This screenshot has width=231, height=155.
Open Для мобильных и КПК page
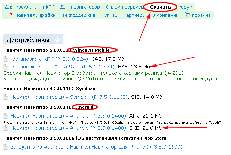tap(29, 7)
